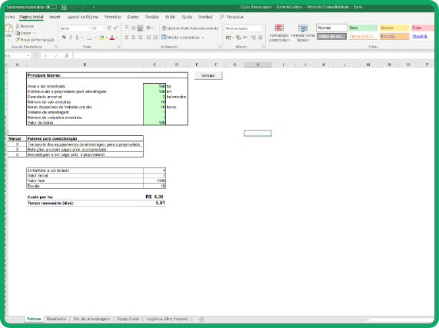
Task: Add a new sheet with plus icon
Action: pos(201,320)
